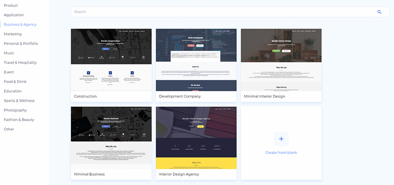Open the Minimal Business template preview
394x185 pixels.
click(x=111, y=138)
